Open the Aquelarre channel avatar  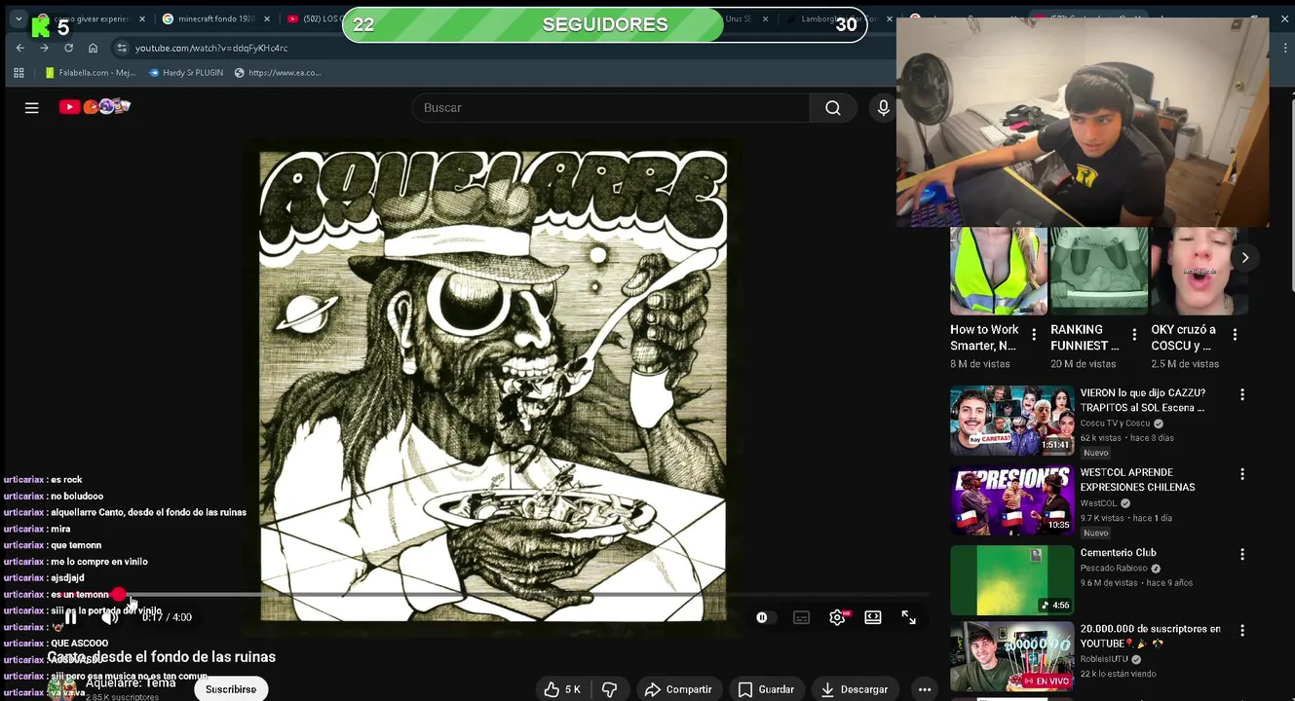[x=64, y=689]
